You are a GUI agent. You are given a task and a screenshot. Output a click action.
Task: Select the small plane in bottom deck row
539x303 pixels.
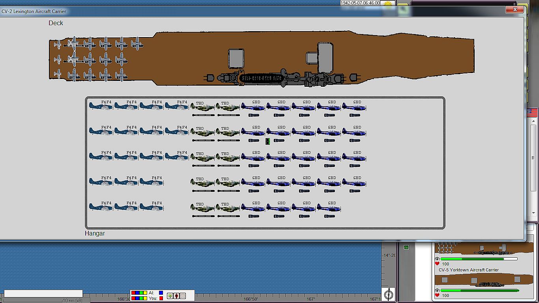pos(58,74)
